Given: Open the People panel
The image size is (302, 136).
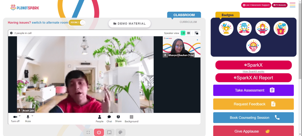Looking at the screenshot, I should click(x=100, y=119).
